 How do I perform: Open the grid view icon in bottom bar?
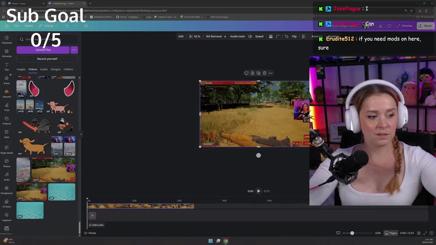419,233
